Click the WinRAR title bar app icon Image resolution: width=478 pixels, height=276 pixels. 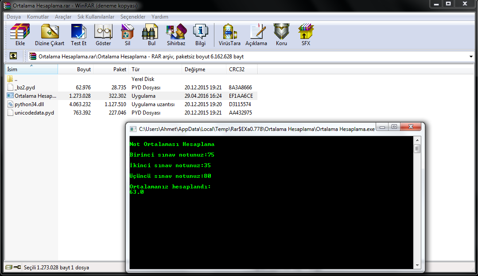pyautogui.click(x=6, y=5)
